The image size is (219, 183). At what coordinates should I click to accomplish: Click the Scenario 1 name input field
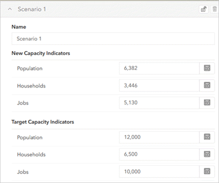pyautogui.click(x=113, y=39)
